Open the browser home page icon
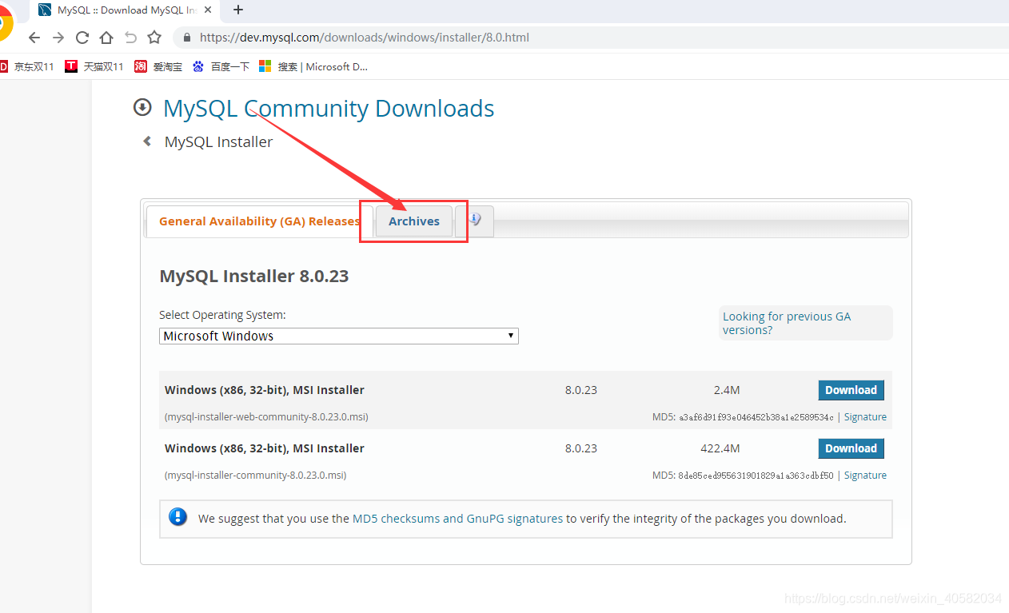This screenshot has height=613, width=1009. click(x=106, y=38)
